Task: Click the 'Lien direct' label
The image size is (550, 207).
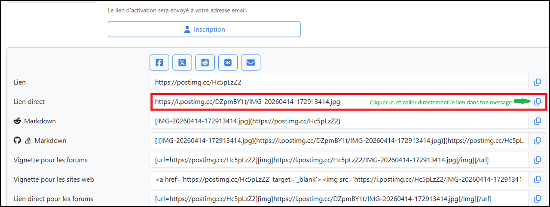Action: coord(29,102)
